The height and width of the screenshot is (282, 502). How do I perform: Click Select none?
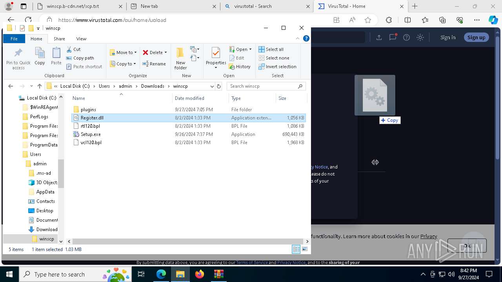click(x=273, y=58)
